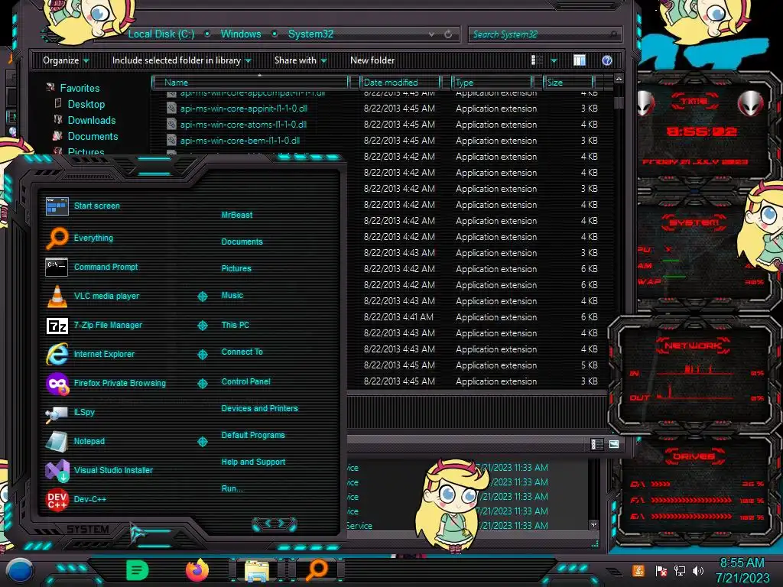Switch to details view in lower window
Viewport: 783px width, 587px height.
tap(596, 444)
